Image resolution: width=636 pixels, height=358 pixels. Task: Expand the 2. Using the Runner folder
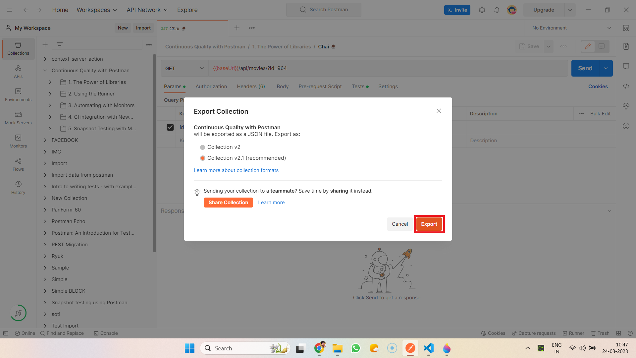[50, 94]
